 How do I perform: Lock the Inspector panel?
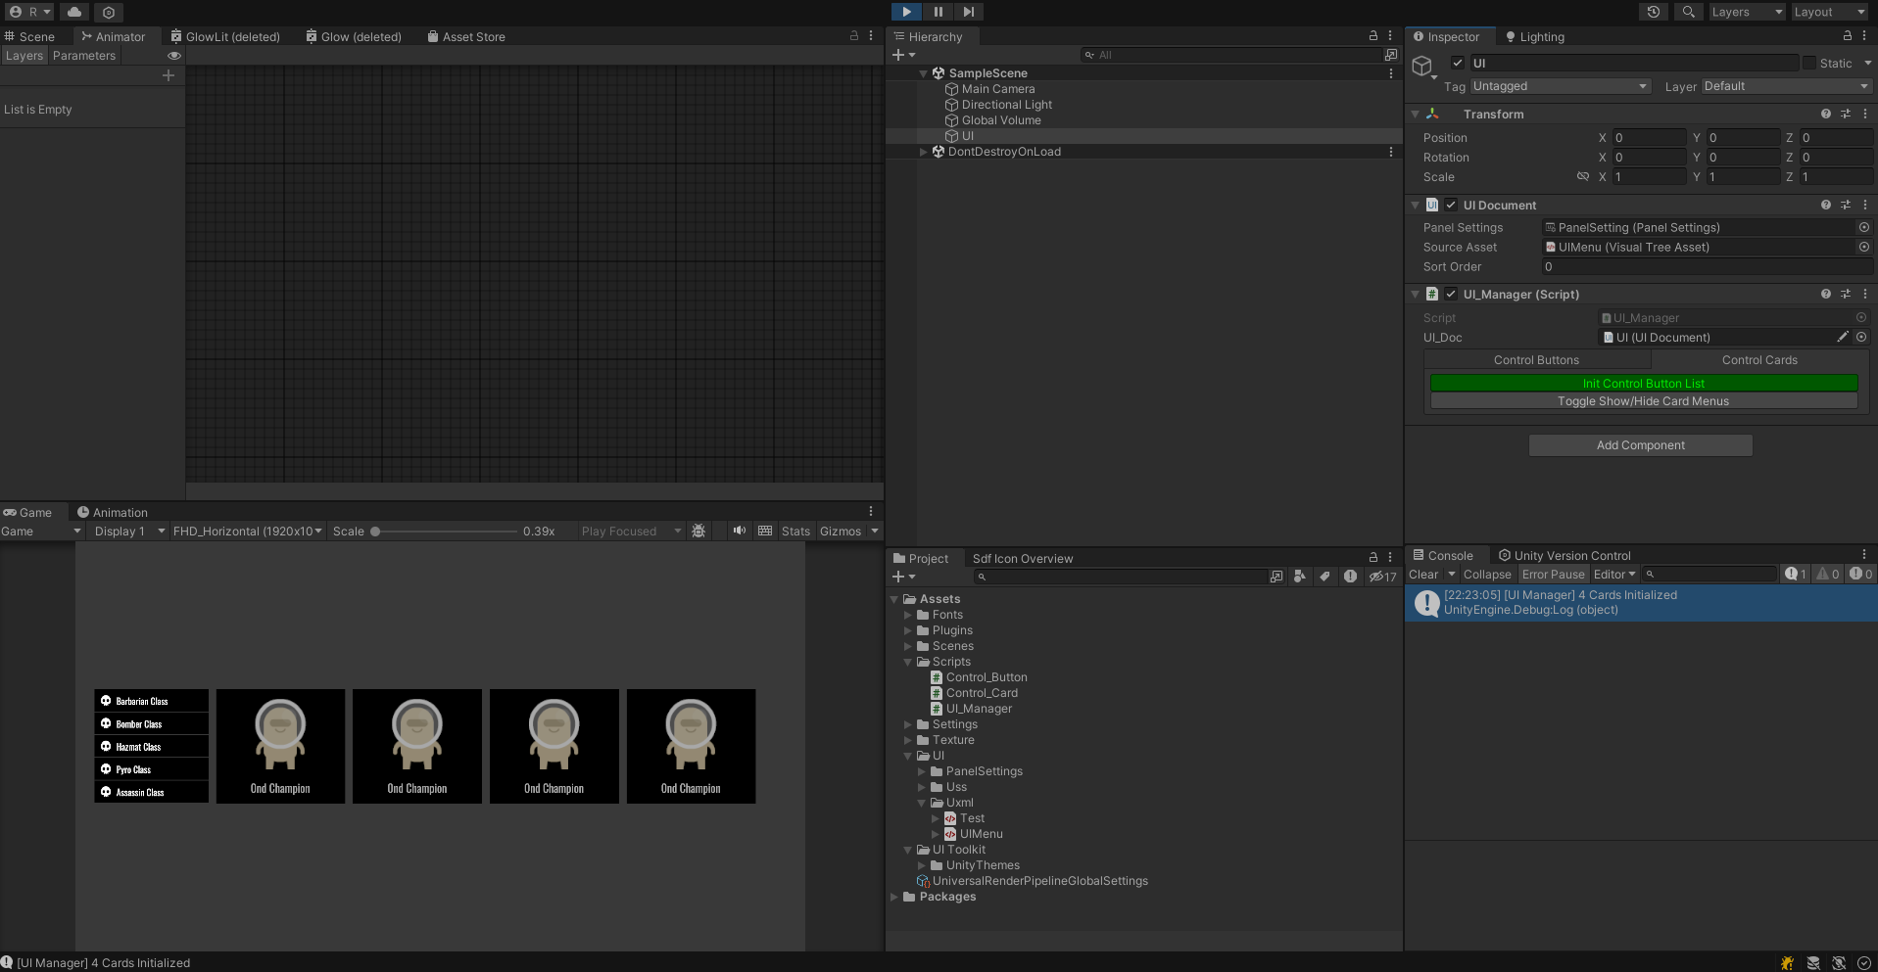pos(1848,36)
